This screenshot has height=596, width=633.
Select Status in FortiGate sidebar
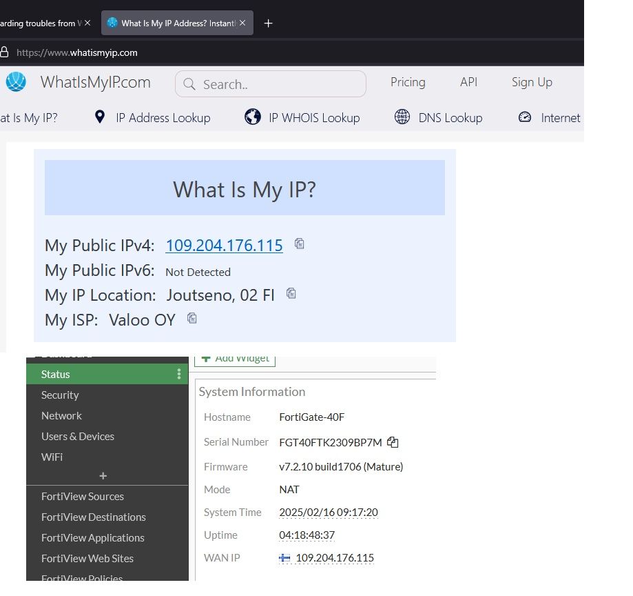coord(107,374)
